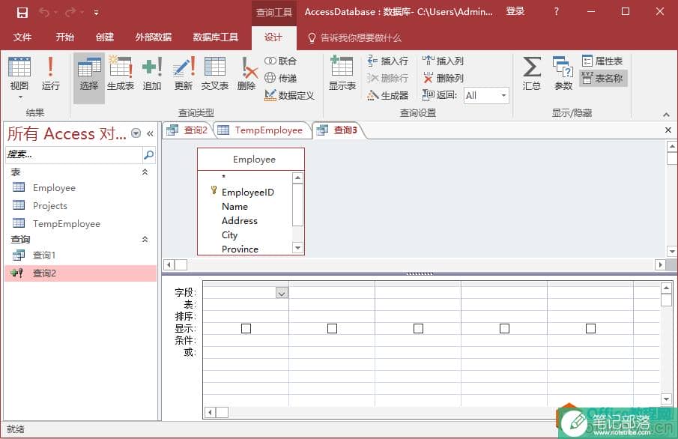This screenshot has height=439, width=678.
Task: Collapse the 查询 (Queries) group
Action: (x=145, y=239)
